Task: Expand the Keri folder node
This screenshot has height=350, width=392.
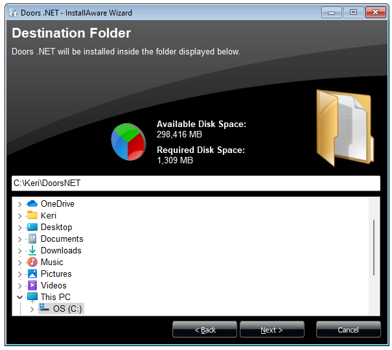Action: click(x=19, y=216)
